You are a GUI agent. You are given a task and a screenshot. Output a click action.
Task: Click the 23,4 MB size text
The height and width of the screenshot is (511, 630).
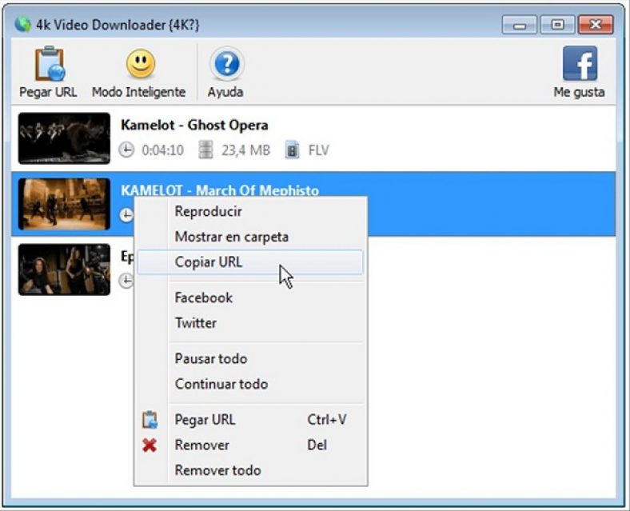coord(246,150)
